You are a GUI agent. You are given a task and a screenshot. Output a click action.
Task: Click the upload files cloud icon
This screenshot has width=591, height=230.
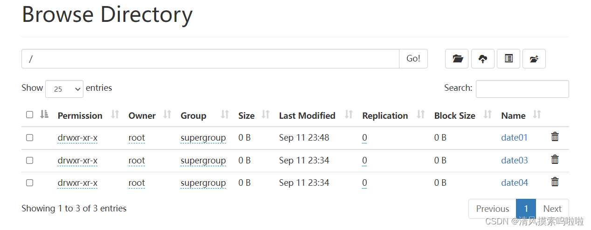click(483, 59)
